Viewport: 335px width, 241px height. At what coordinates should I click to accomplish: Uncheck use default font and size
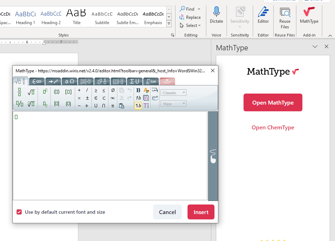pos(19,212)
